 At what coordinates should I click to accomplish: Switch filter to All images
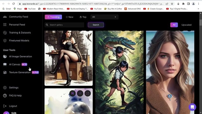coord(174,25)
